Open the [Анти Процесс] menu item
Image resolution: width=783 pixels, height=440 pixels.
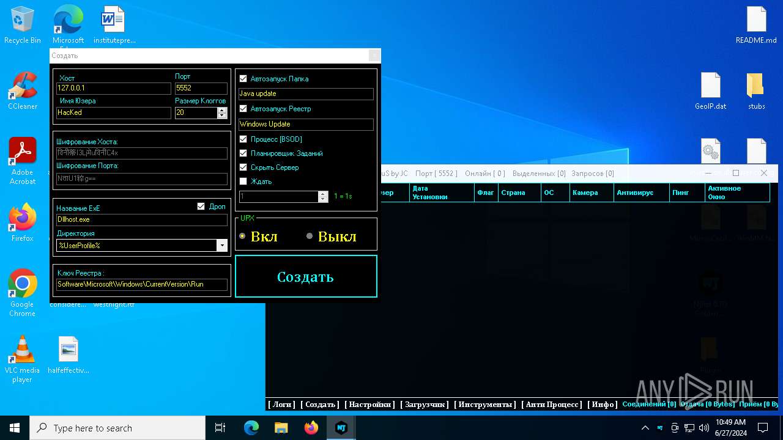point(551,405)
